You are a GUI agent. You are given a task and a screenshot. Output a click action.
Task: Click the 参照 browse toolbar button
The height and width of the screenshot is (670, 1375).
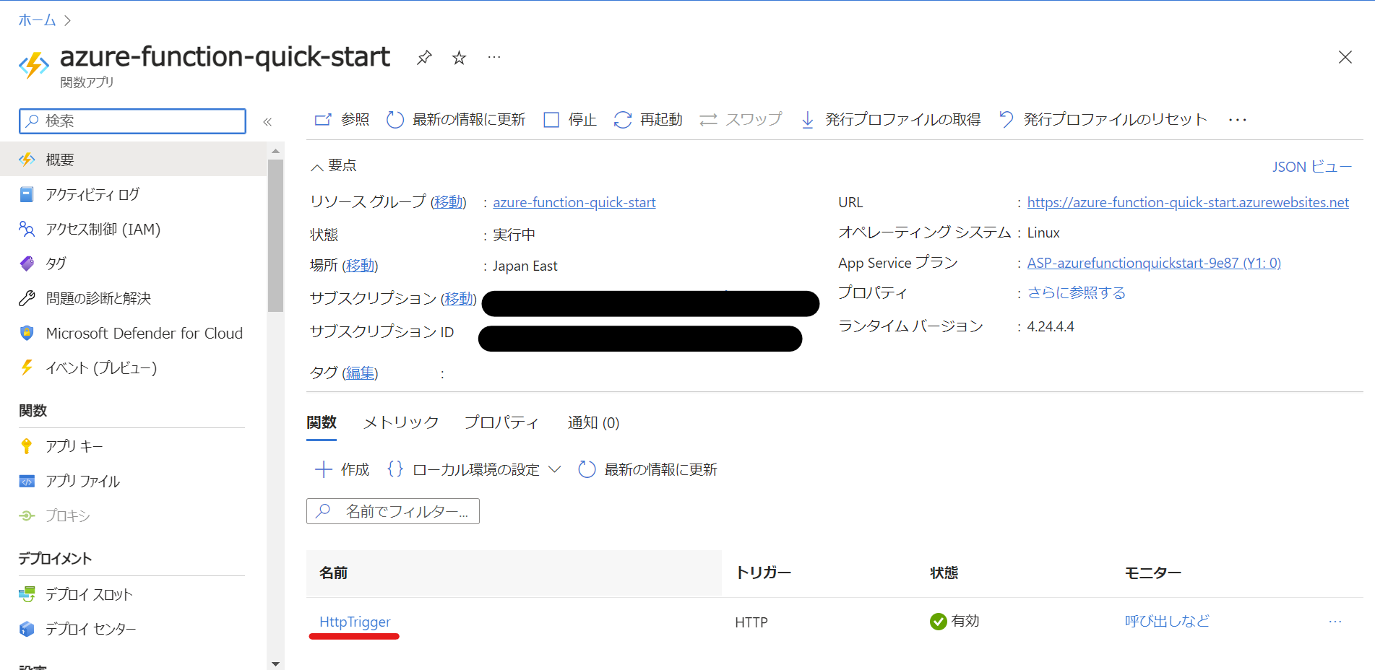pos(342,119)
